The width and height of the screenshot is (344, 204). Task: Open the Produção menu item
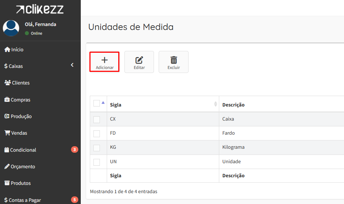tap(21, 116)
